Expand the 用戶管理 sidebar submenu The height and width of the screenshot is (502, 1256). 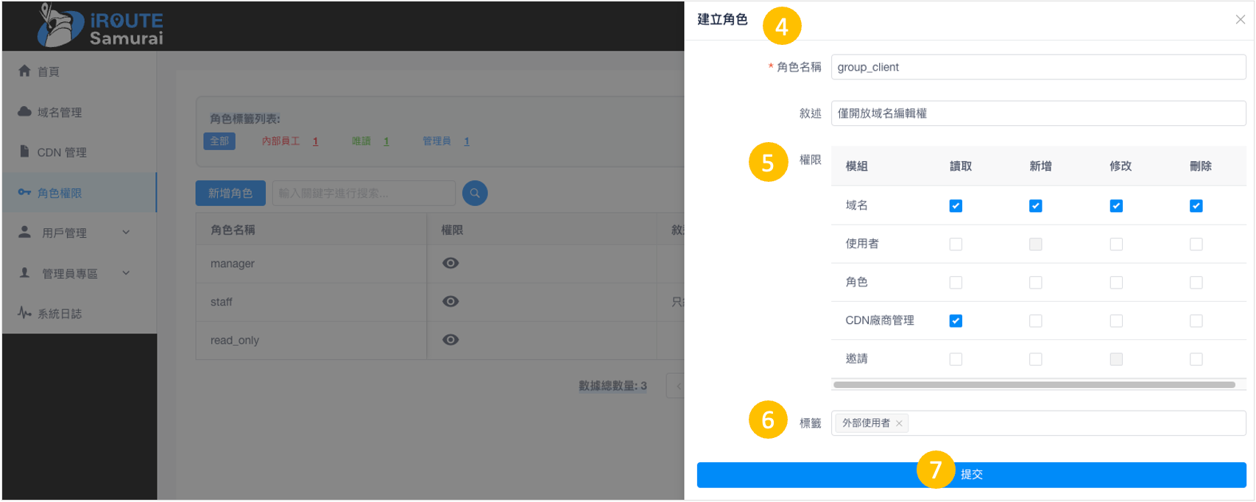74,233
